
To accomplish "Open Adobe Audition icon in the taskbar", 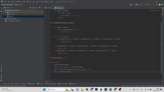I will click(96, 89).
